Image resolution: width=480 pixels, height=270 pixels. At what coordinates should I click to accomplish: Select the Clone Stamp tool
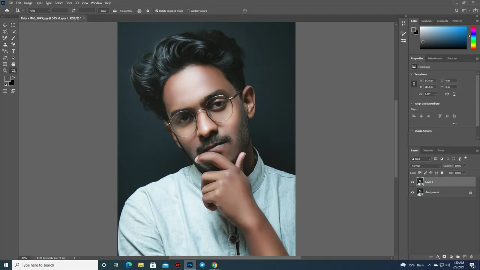click(5, 44)
